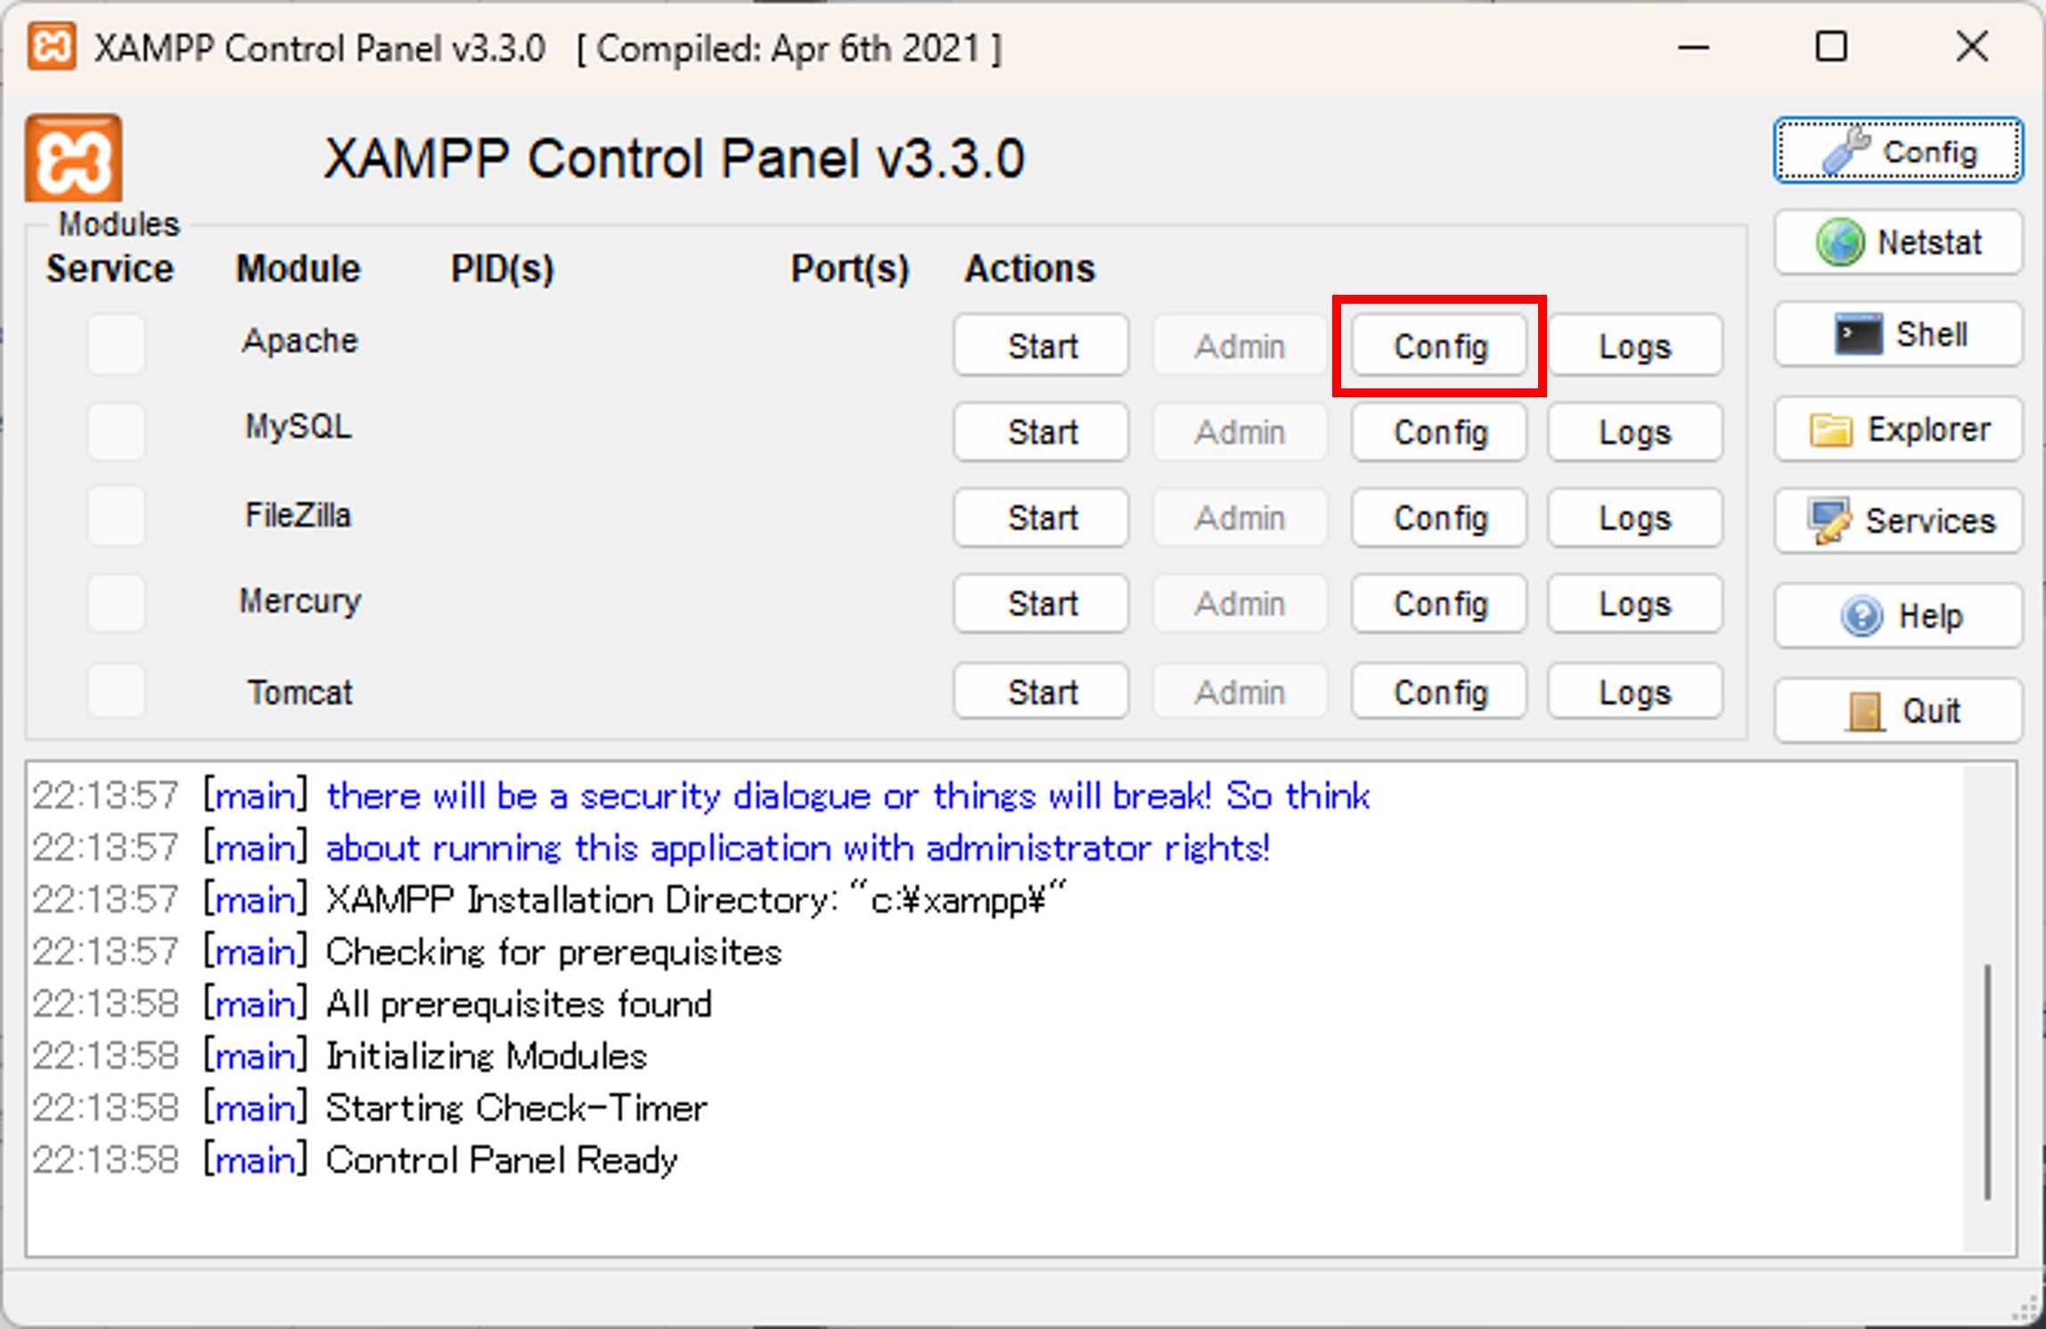Start the FileZilla module
The width and height of the screenshot is (2046, 1329).
(1041, 518)
